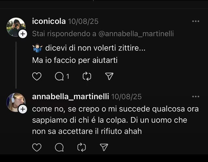Repost iconicola's reply
208x162 pixels.
87,76
